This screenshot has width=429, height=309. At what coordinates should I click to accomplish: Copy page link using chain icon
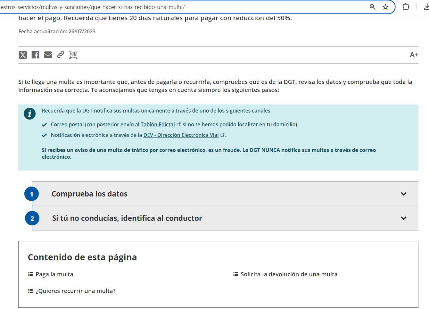coord(61,55)
